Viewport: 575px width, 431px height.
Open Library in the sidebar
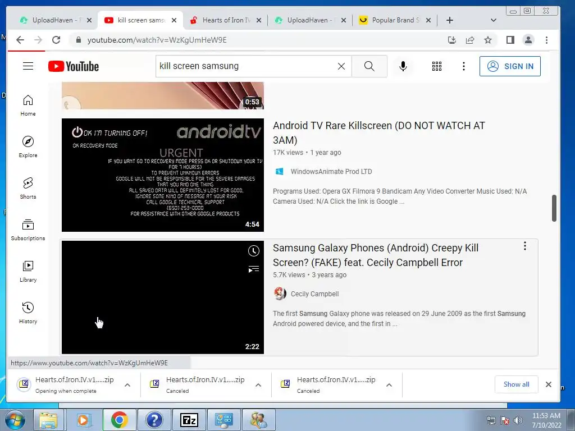pyautogui.click(x=28, y=271)
